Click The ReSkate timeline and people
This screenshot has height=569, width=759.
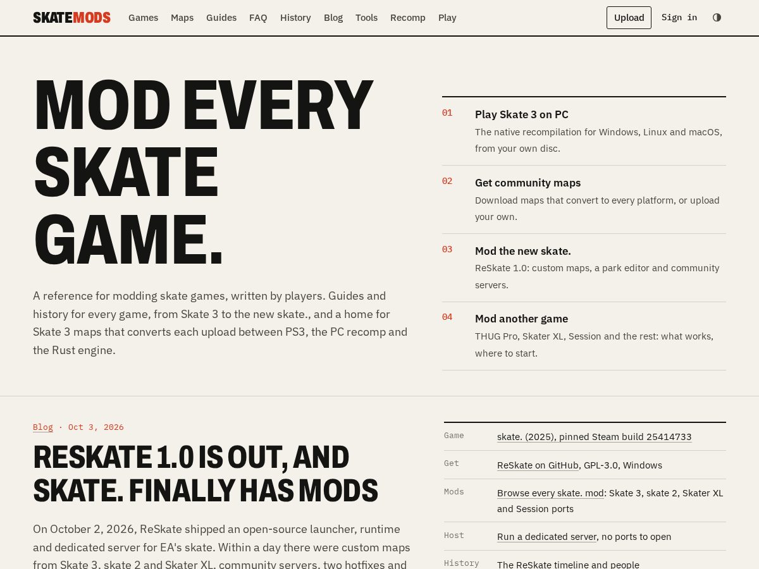568,565
